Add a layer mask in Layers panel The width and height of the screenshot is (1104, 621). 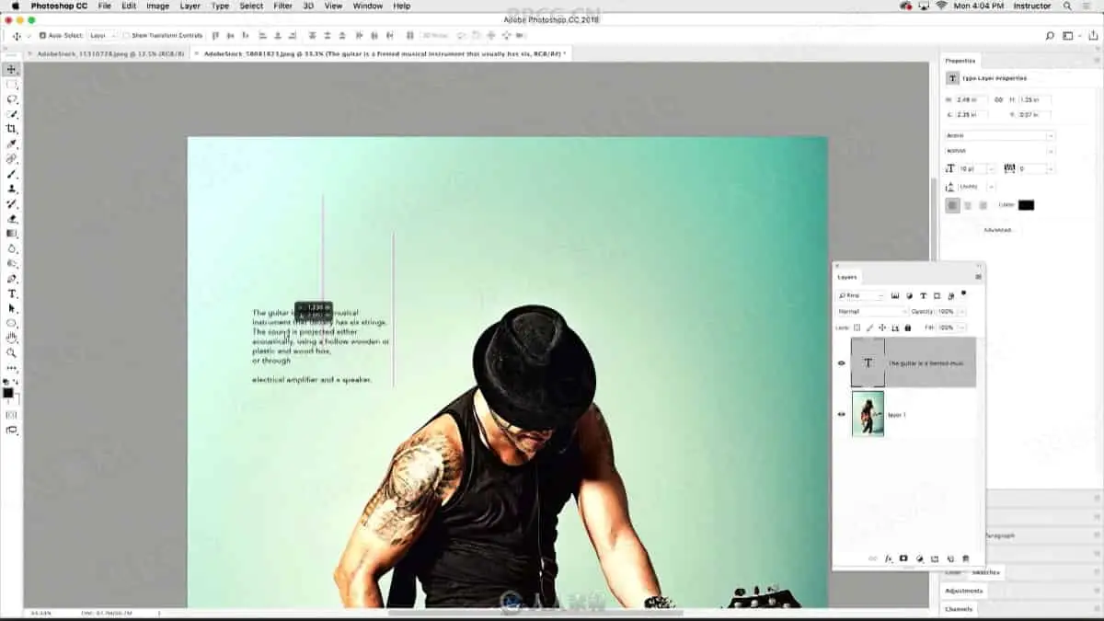click(903, 558)
